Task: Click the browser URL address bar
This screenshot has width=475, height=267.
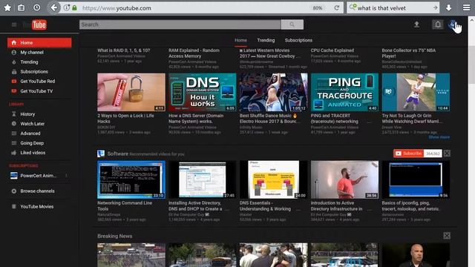Action: 194,8
